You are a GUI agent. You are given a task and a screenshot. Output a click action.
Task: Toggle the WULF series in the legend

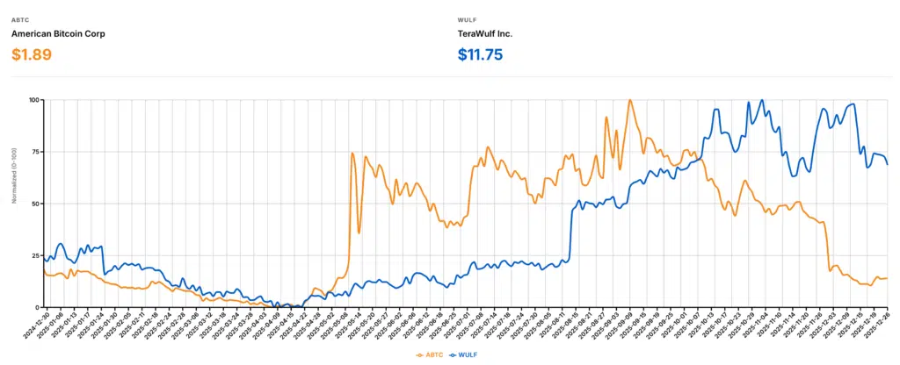pos(468,356)
